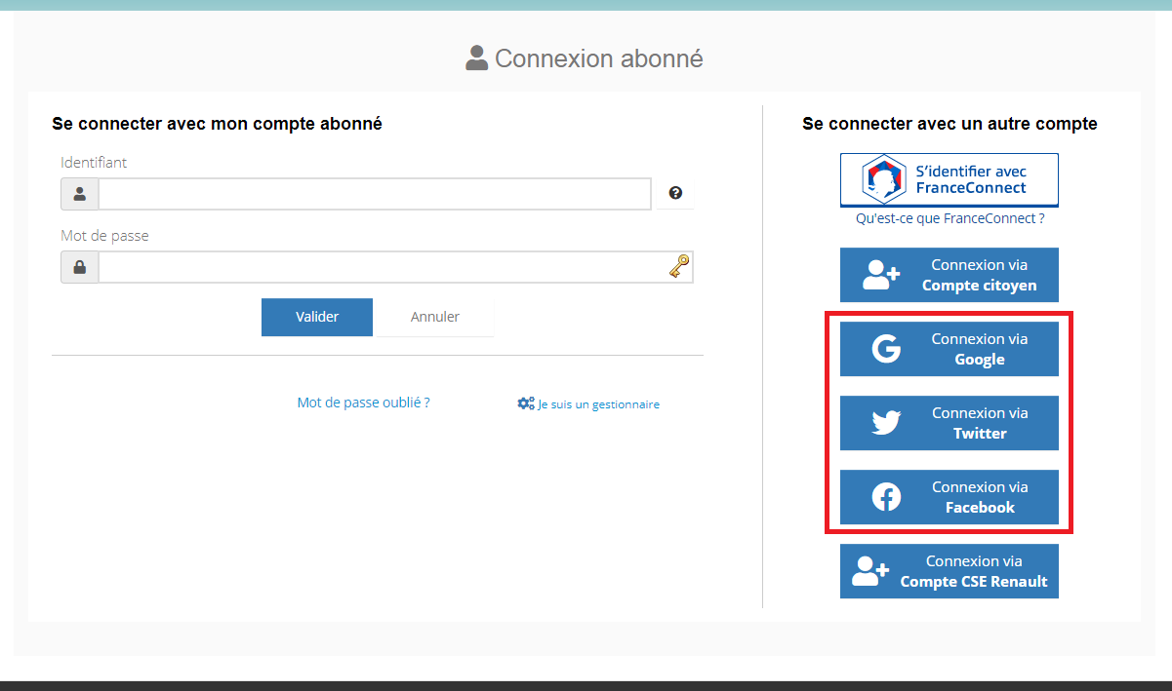Click the Twitter bird icon

(x=886, y=423)
